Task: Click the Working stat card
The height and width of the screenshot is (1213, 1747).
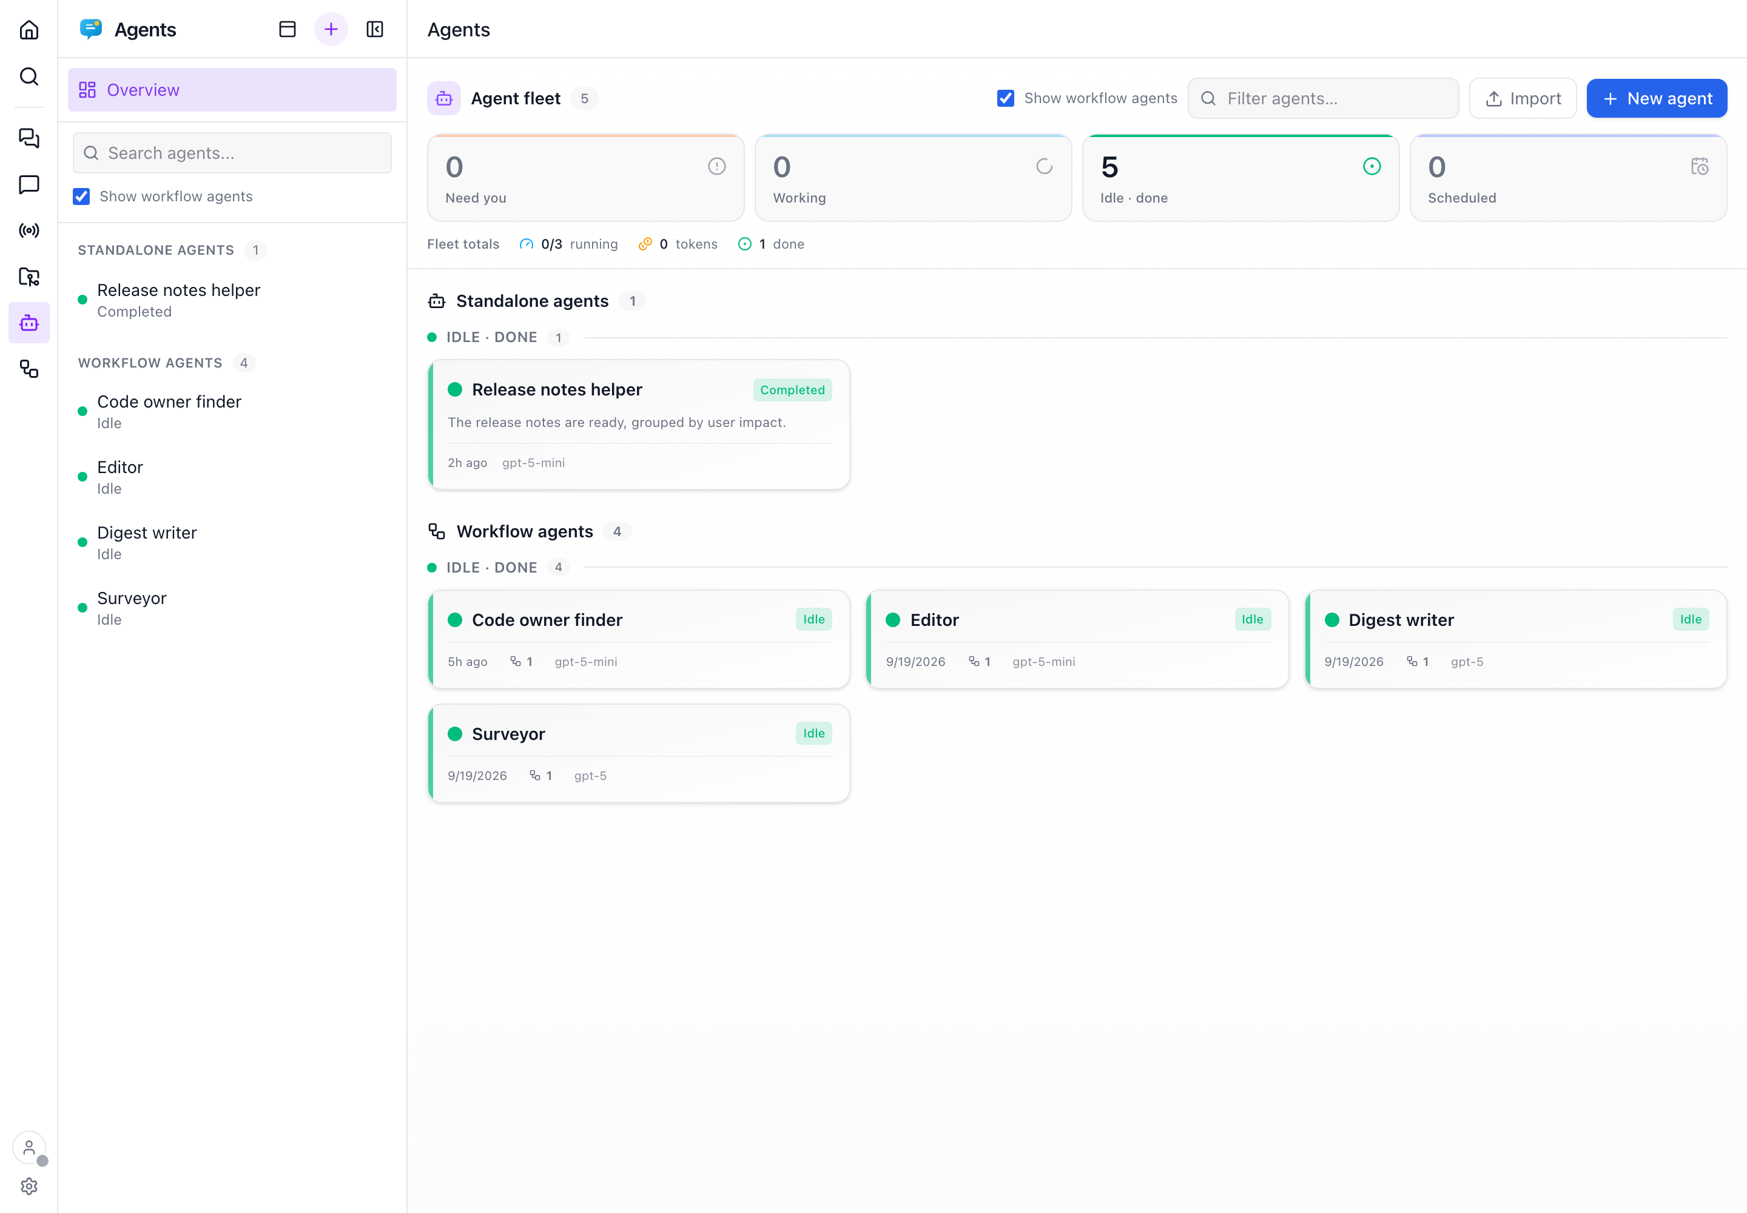Action: pyautogui.click(x=913, y=178)
